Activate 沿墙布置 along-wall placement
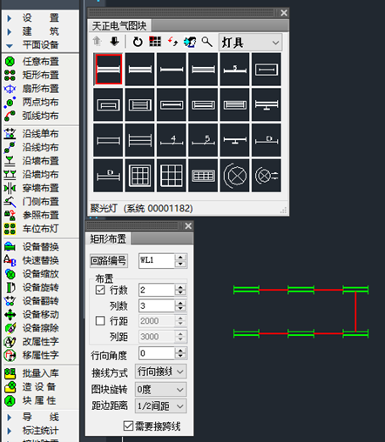Image resolution: width=385 pixels, height=442 pixels. (x=32, y=161)
